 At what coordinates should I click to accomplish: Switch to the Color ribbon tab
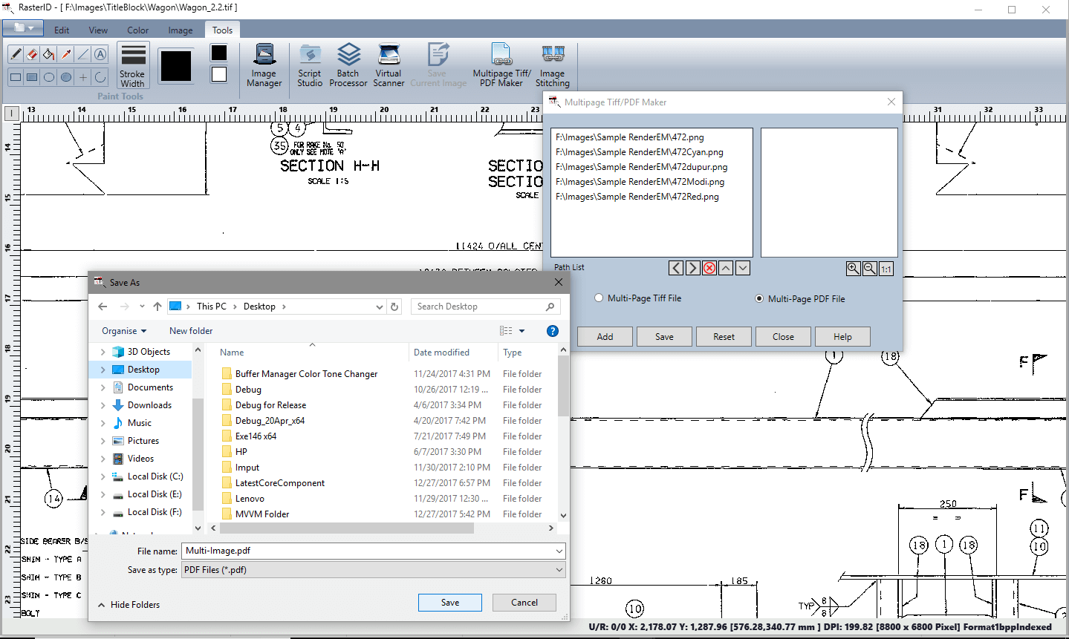coord(137,30)
